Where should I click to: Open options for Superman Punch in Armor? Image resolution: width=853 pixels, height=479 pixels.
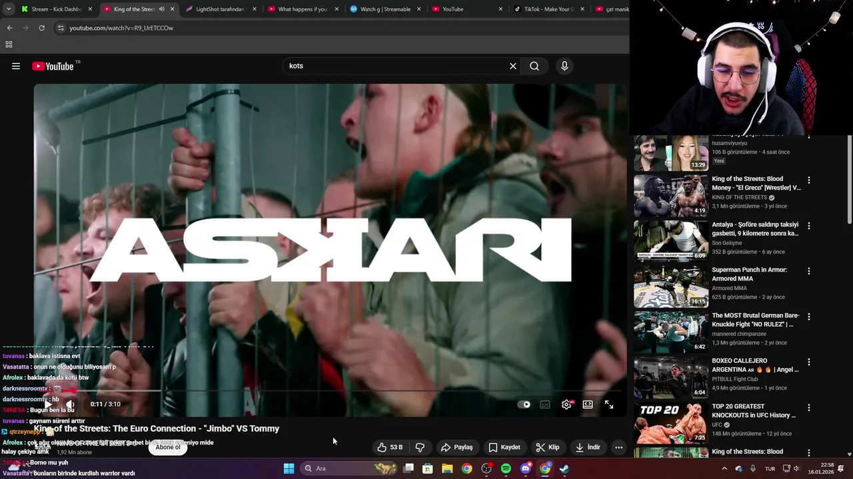(x=809, y=271)
